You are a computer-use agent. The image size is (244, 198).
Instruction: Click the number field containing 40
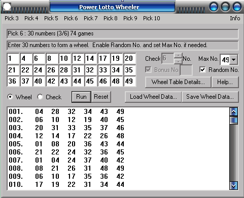[39, 81]
